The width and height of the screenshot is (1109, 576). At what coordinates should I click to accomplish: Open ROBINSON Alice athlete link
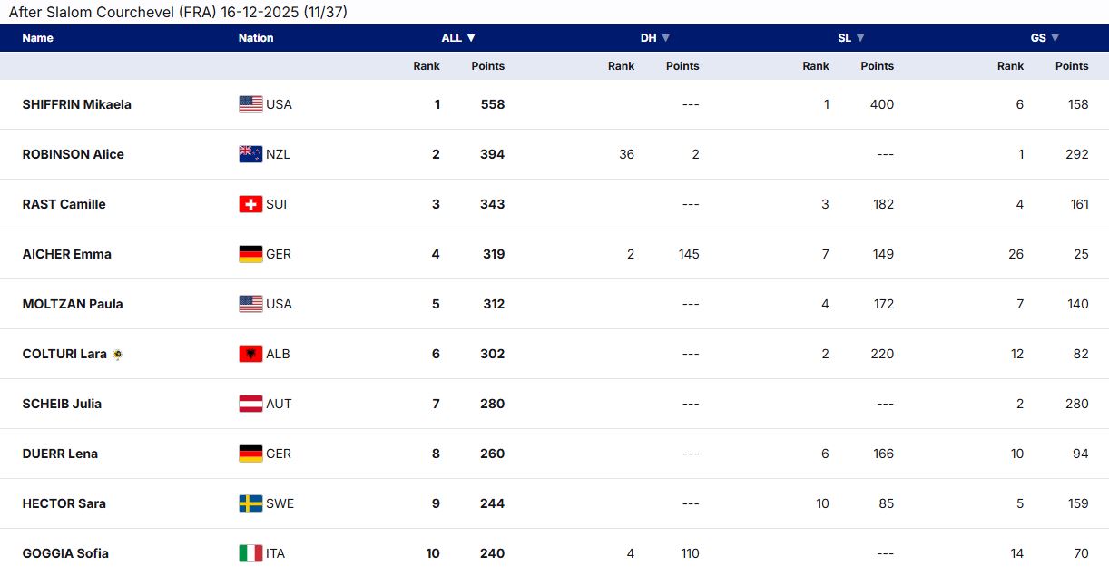74,154
